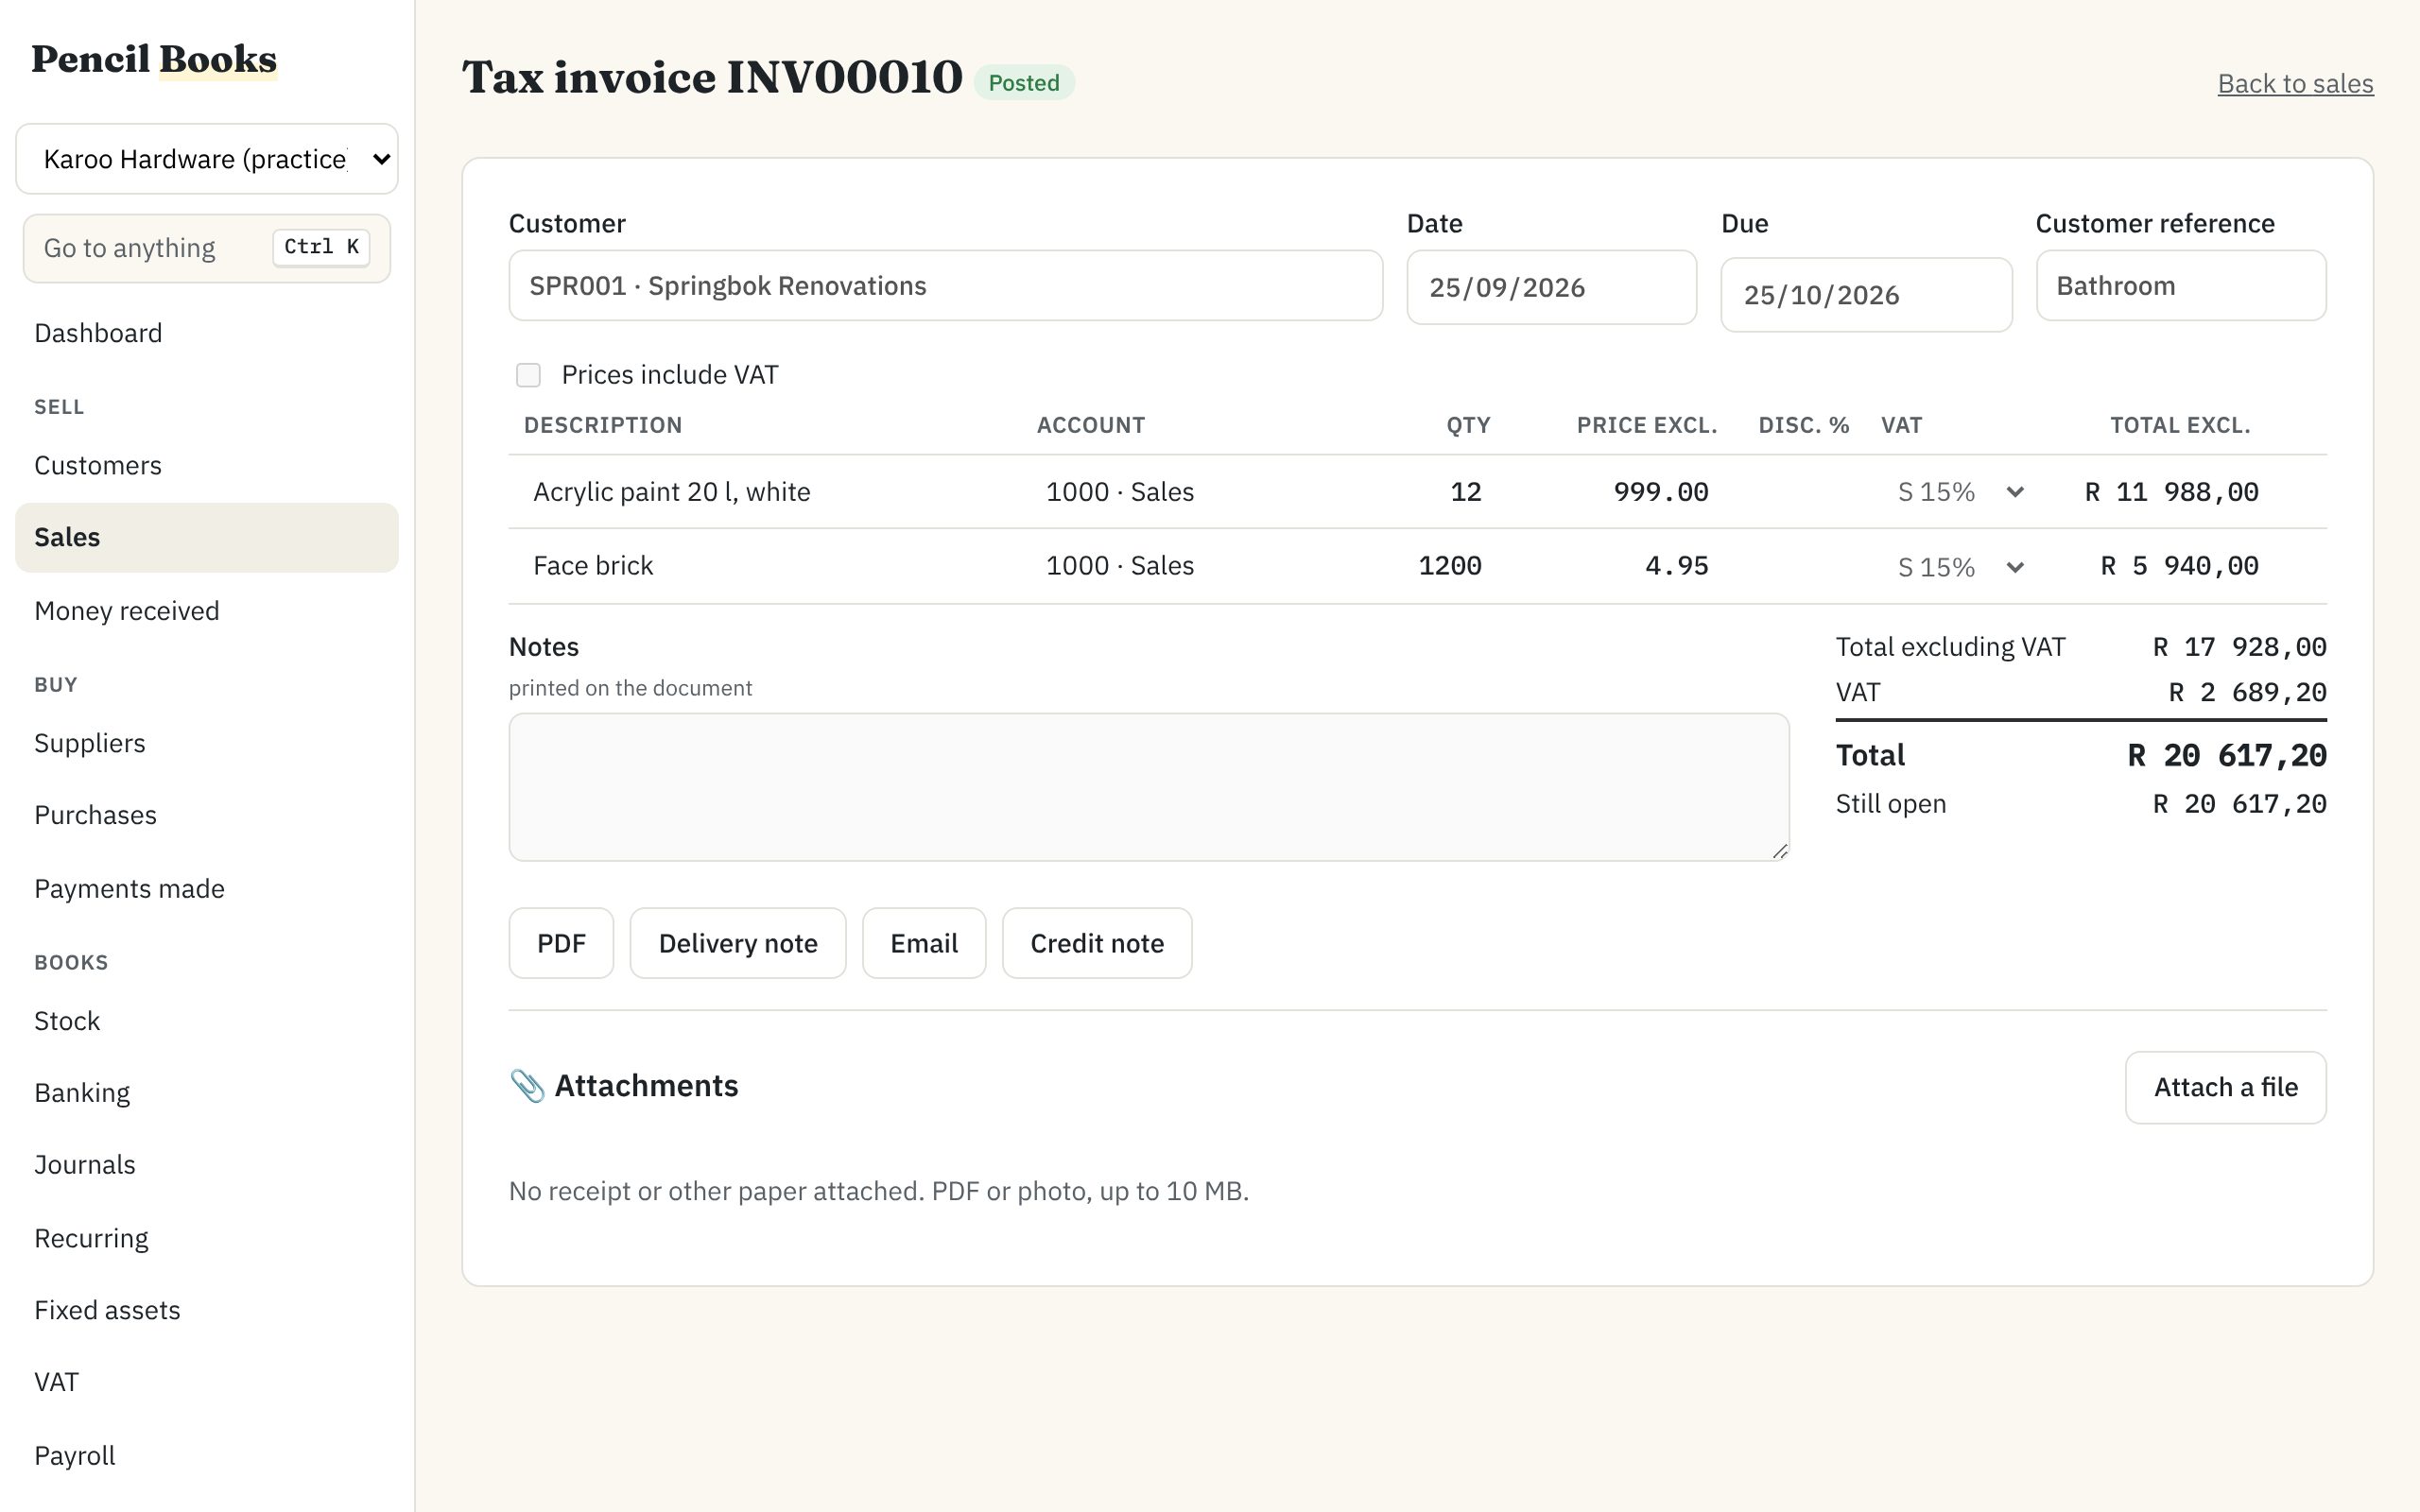2420x1512 pixels.
Task: Click quantity 12 in Acrylic paint row
Action: point(1466,492)
